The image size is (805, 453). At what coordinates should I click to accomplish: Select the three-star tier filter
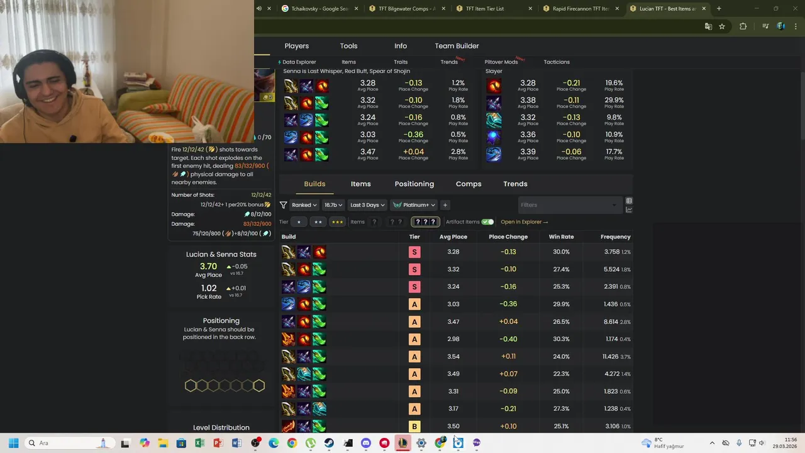coord(338,222)
